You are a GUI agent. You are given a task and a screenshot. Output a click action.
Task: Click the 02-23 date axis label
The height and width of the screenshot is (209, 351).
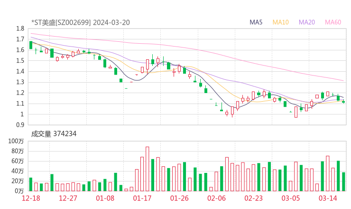pos(253,198)
